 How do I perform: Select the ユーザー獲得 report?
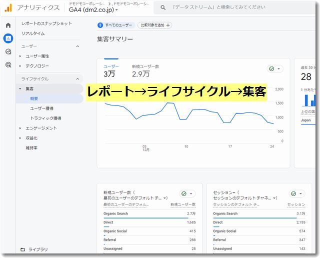(42, 108)
